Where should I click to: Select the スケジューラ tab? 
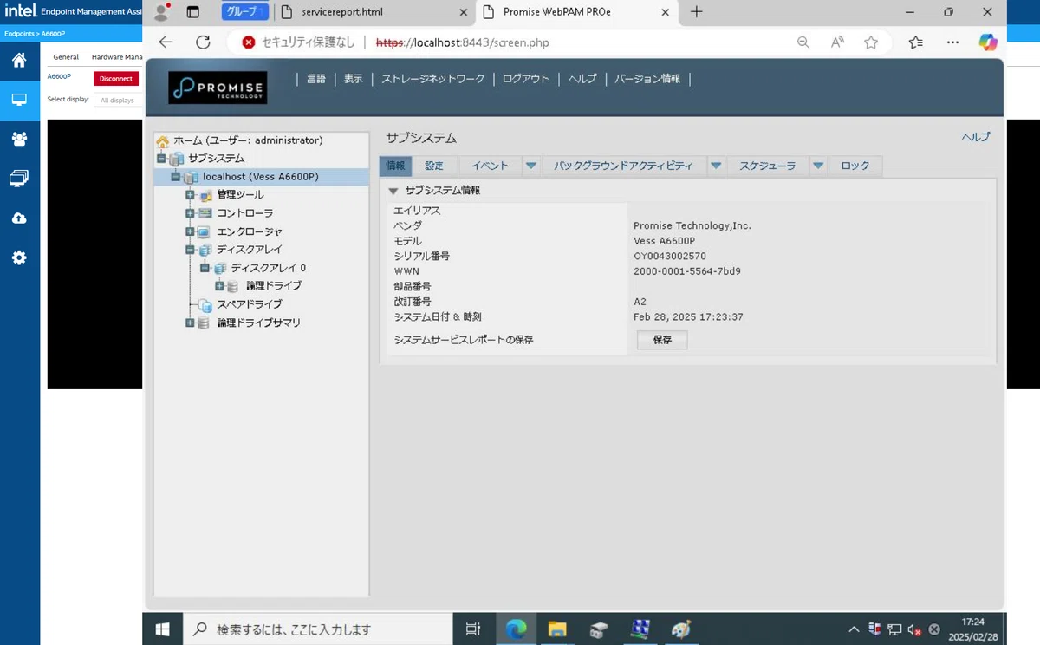tap(768, 166)
